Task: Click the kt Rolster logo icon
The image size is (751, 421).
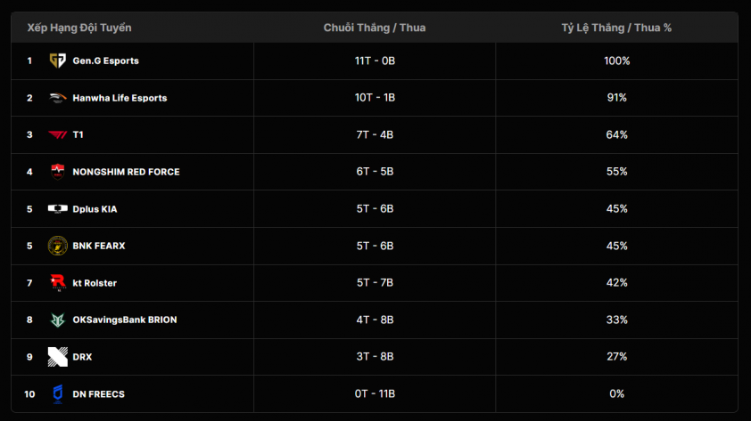Action: point(58,283)
